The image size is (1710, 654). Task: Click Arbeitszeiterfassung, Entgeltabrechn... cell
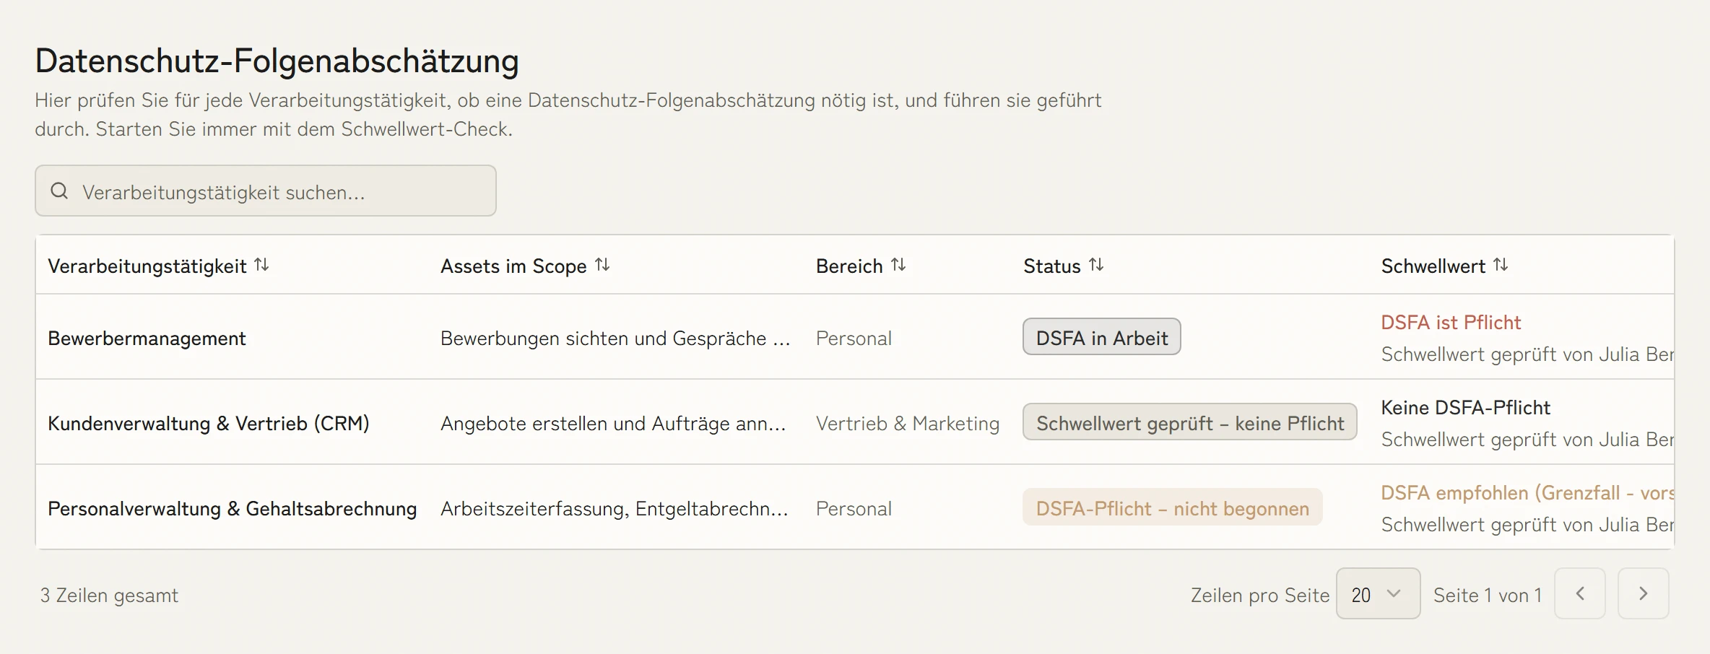tap(615, 509)
